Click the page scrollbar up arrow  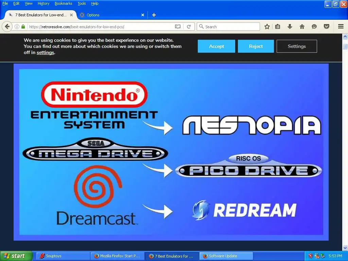click(x=345, y=36)
